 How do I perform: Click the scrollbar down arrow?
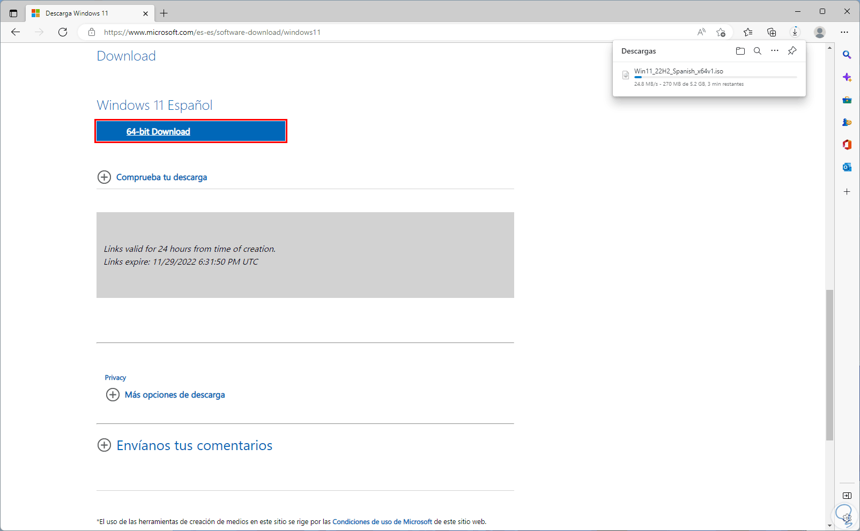tap(830, 525)
